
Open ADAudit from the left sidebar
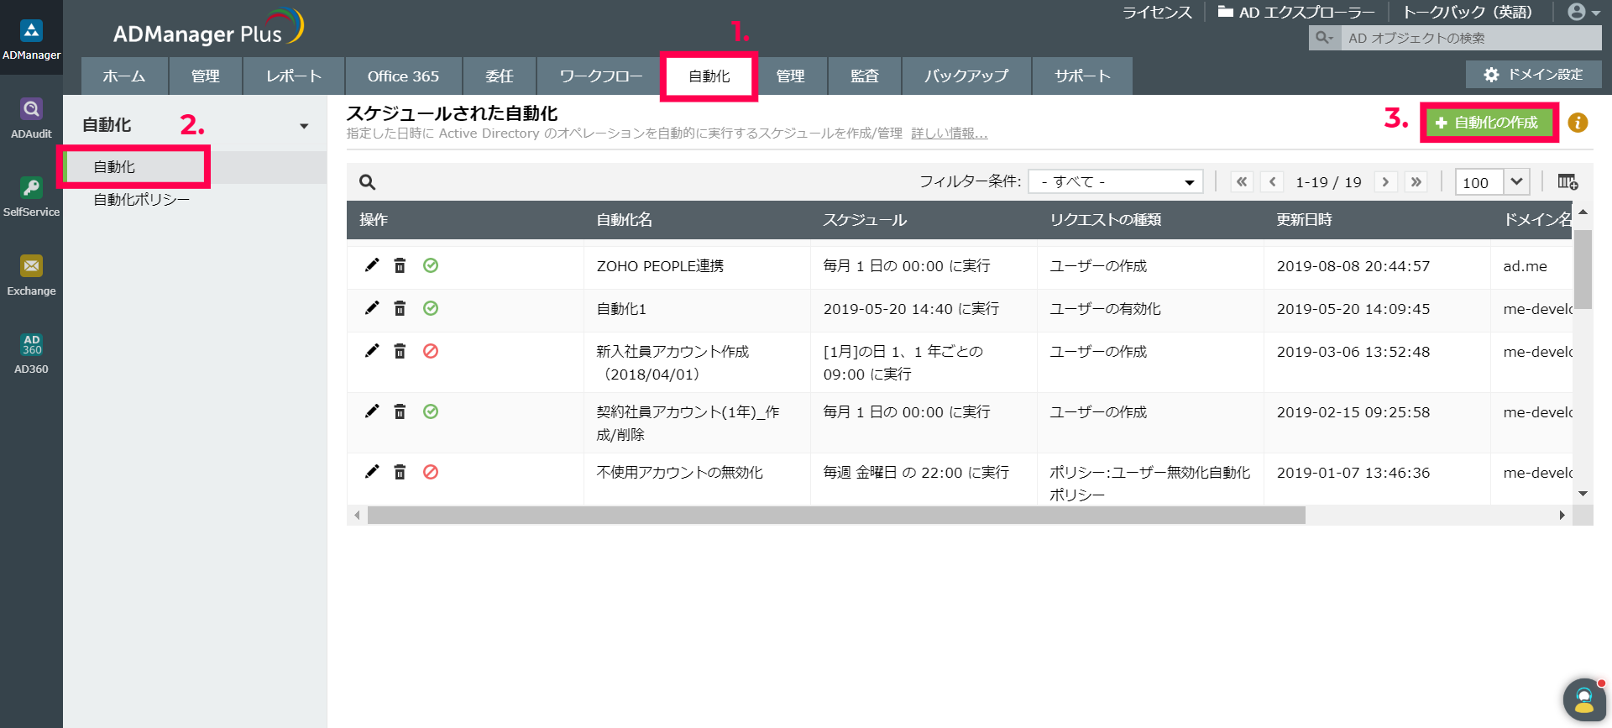tap(31, 118)
